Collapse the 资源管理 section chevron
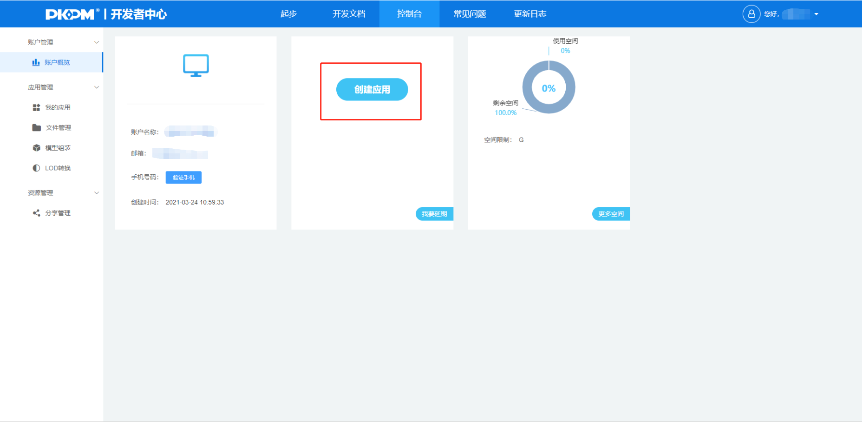Image resolution: width=863 pixels, height=422 pixels. [x=97, y=193]
